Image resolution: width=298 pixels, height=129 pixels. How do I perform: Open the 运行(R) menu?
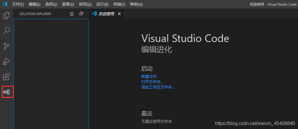click(102, 4)
